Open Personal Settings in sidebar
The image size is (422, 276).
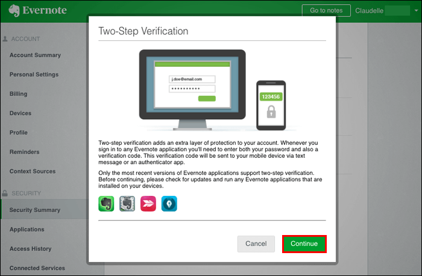tap(34, 75)
